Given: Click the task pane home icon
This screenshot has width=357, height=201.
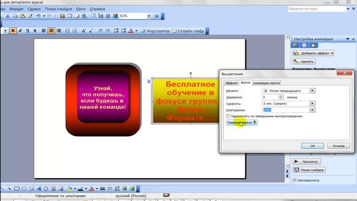Looking at the screenshot, I should coord(313,45).
